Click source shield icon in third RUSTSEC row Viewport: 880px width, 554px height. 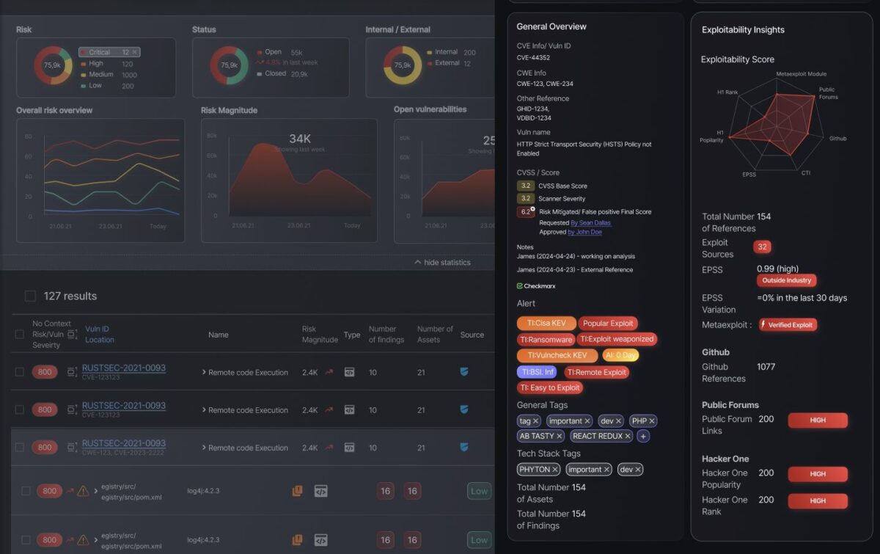click(464, 448)
